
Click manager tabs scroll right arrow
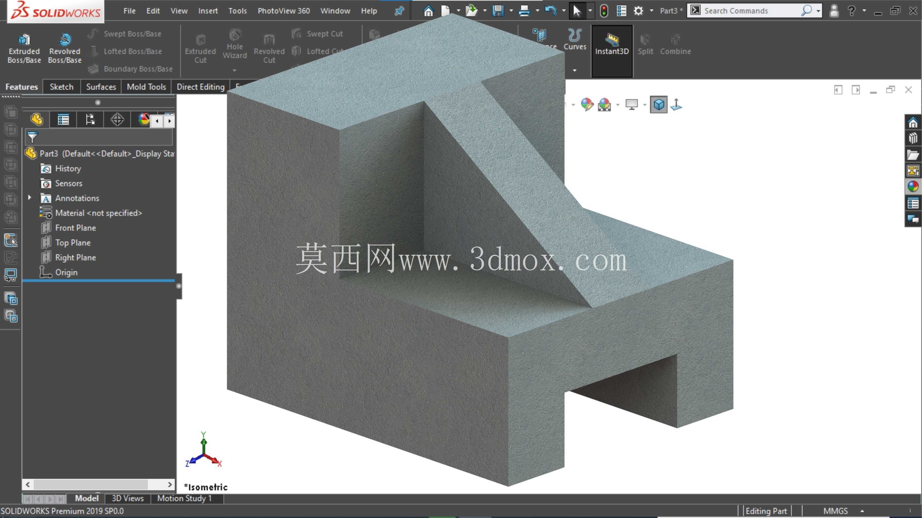(x=170, y=121)
